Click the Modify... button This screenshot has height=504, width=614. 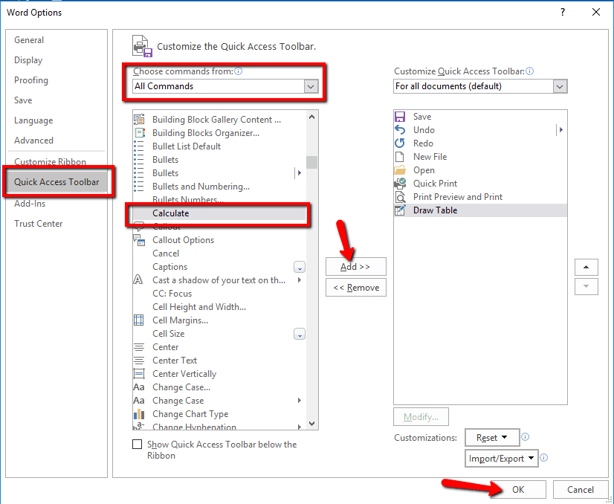421,417
